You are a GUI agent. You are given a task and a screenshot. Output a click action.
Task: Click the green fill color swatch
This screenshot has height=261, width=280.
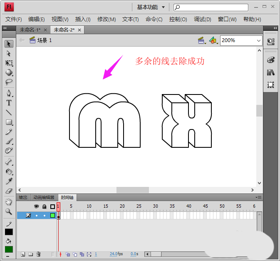(x=9, y=249)
